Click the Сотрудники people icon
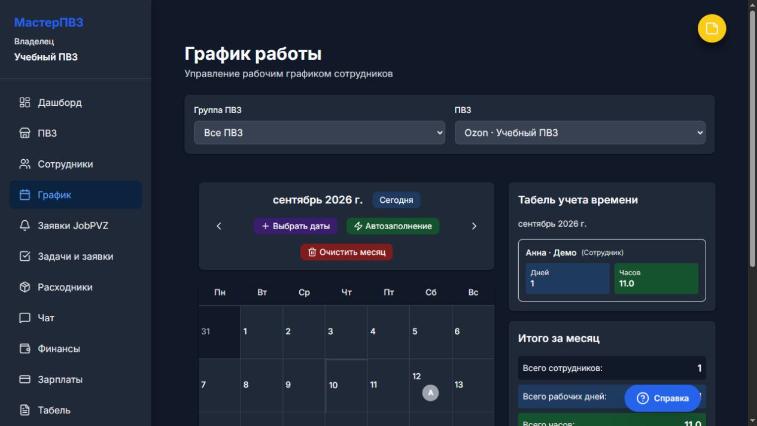 point(25,164)
